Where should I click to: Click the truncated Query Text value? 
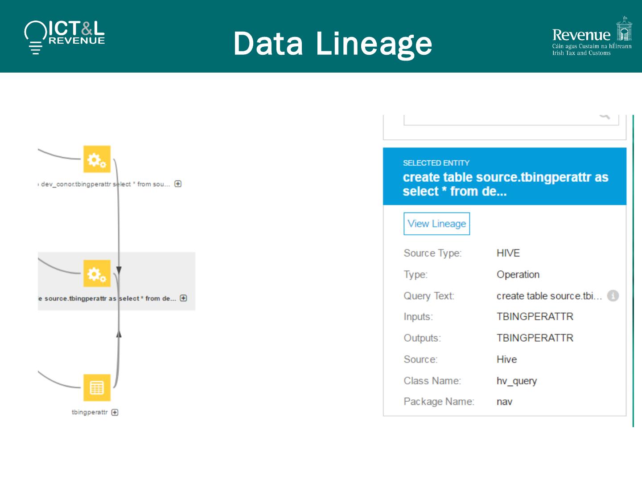549,296
